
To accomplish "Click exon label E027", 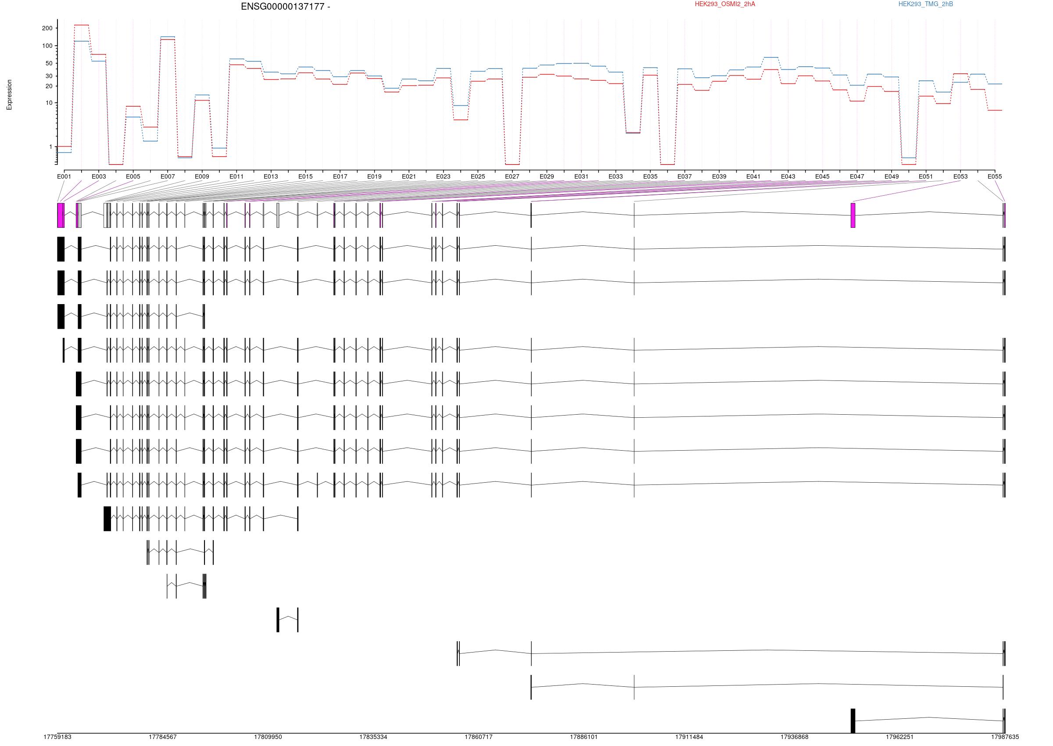I will pyautogui.click(x=512, y=176).
